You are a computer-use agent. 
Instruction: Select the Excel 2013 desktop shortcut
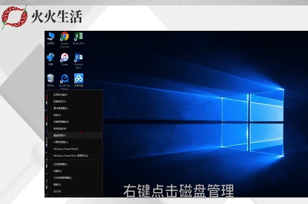coord(78,38)
